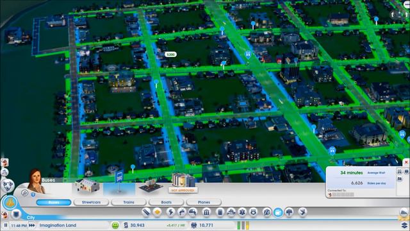Click the magnifying glass data icon
This screenshot has width=410, height=231.
pos(24,193)
